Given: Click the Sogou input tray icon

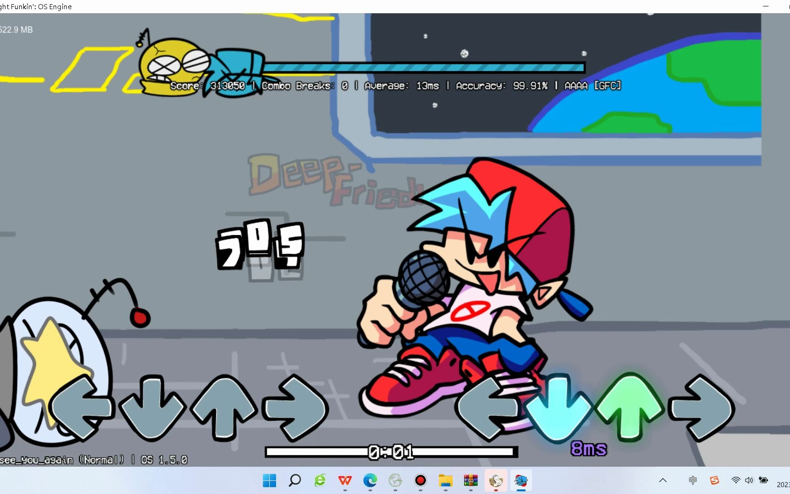Looking at the screenshot, I should click(715, 480).
